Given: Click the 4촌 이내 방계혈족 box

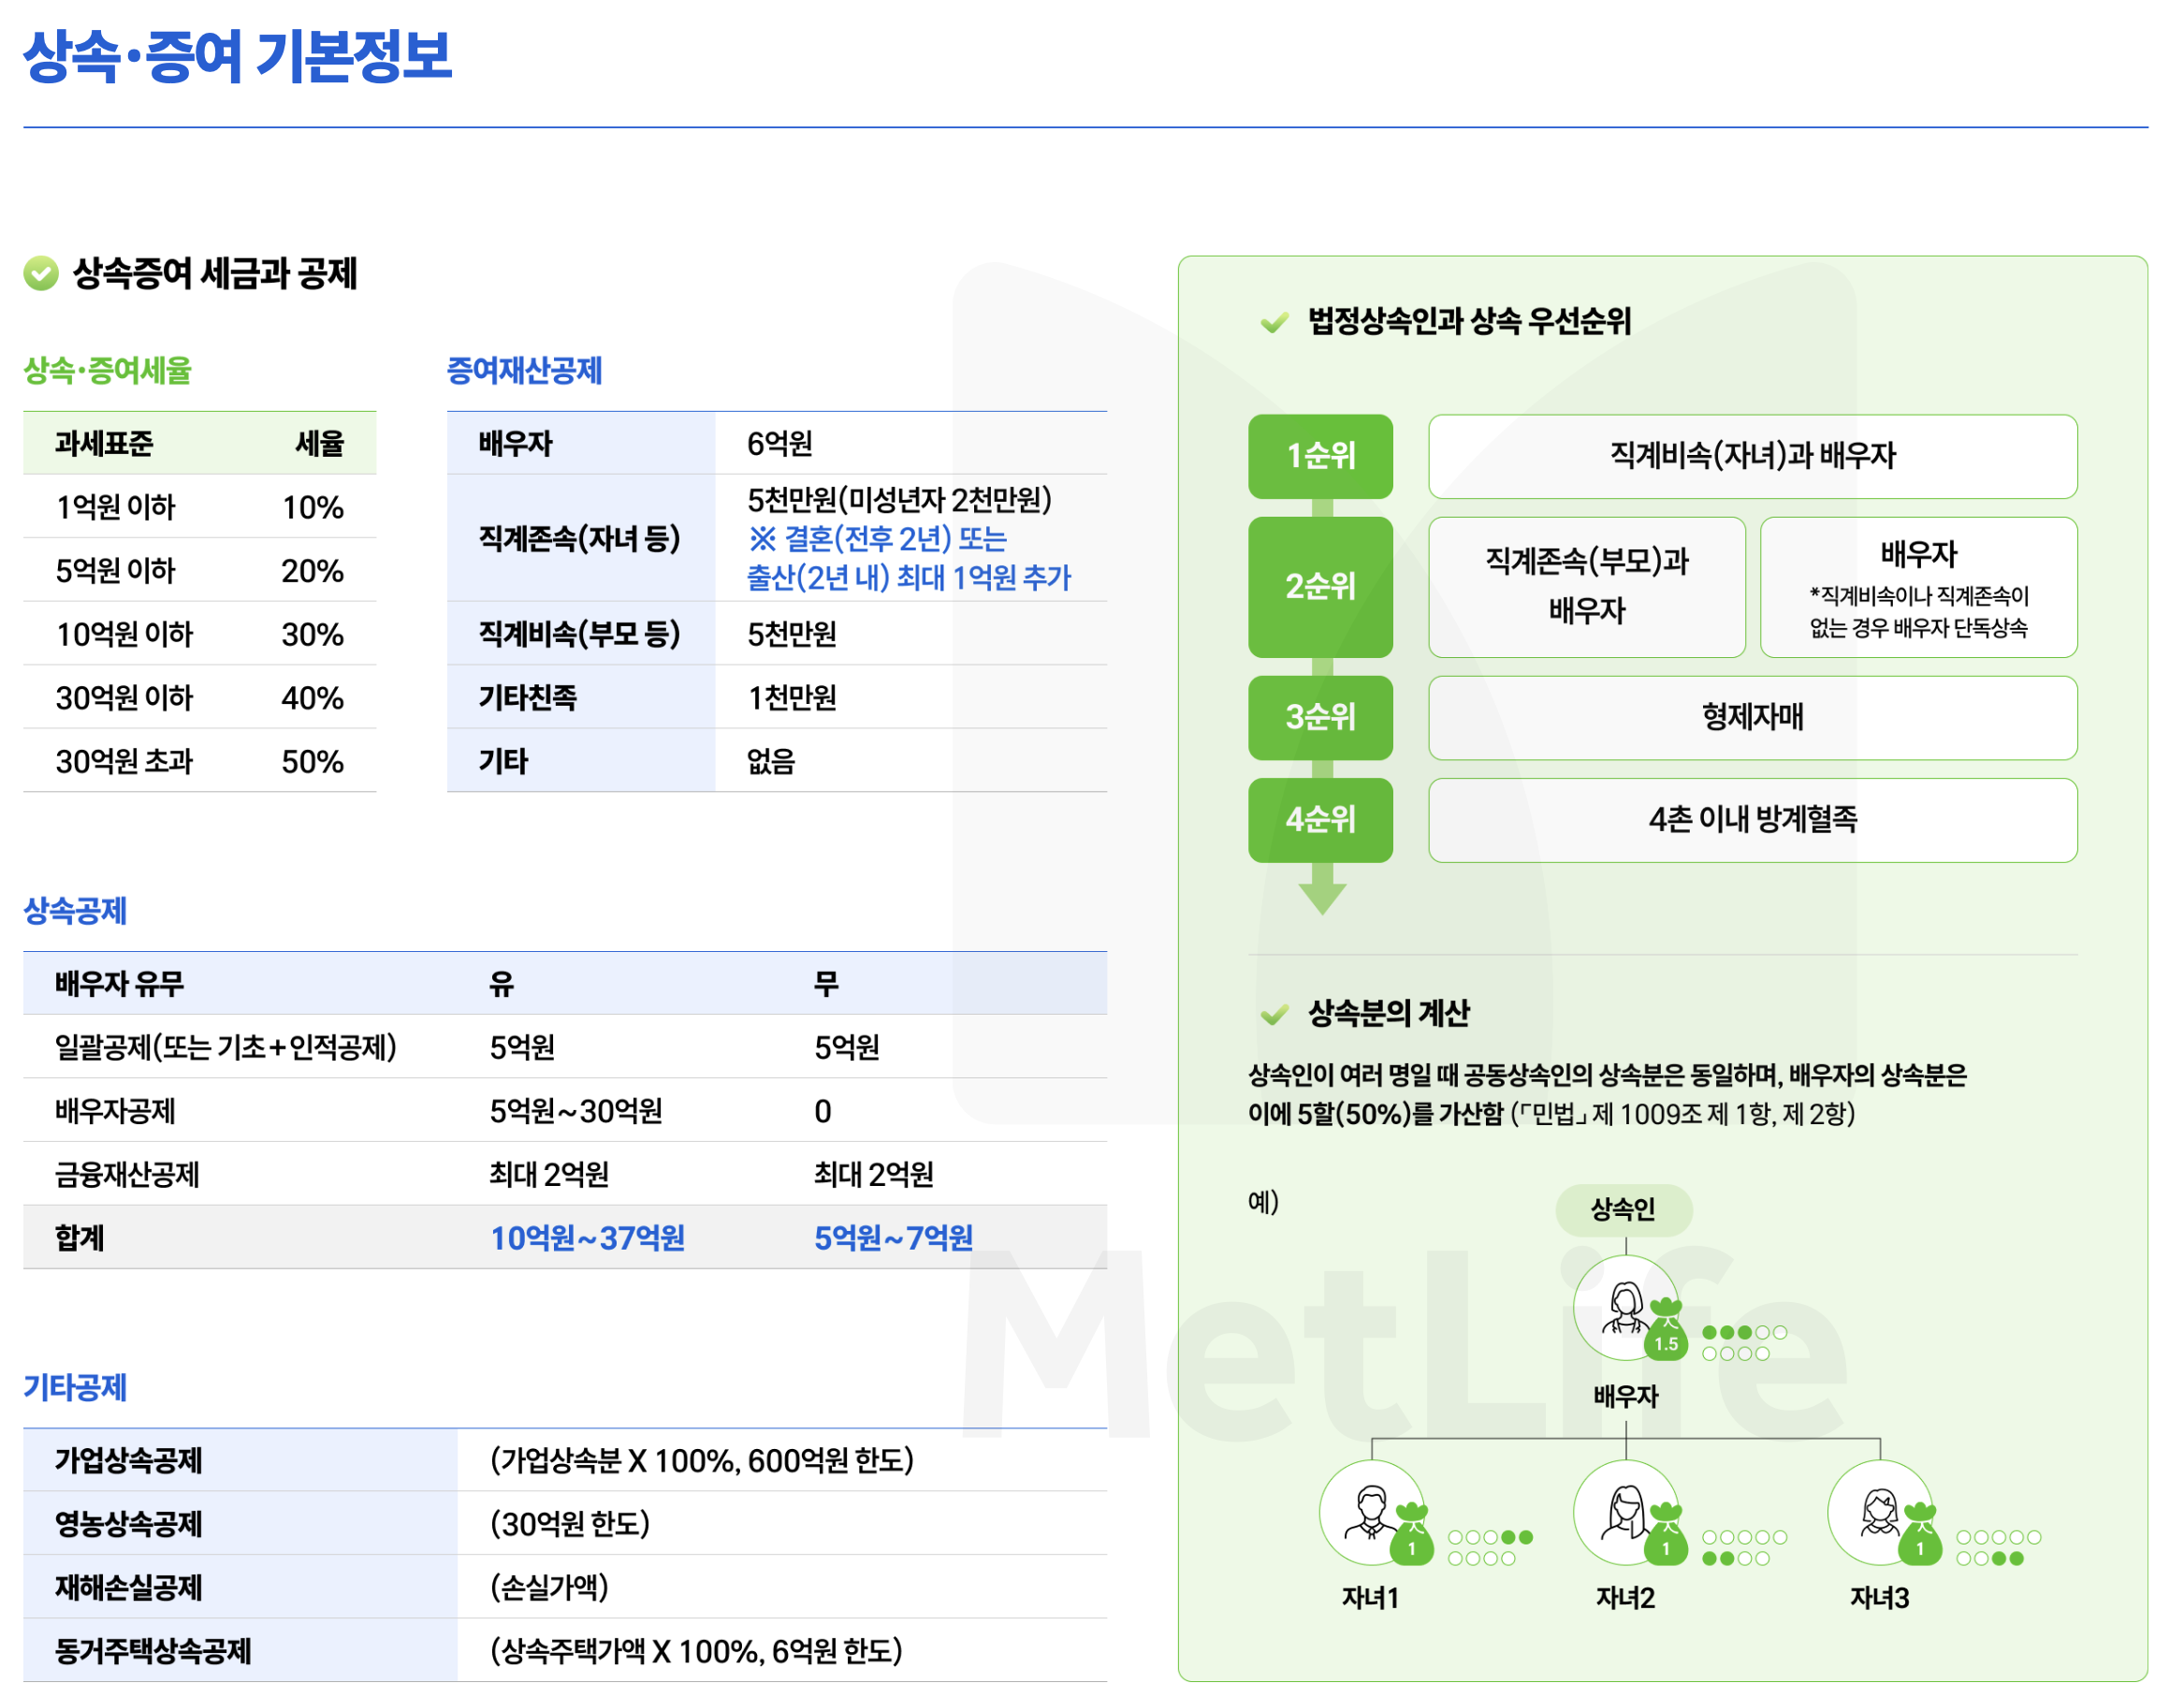Looking at the screenshot, I should click(x=1752, y=819).
